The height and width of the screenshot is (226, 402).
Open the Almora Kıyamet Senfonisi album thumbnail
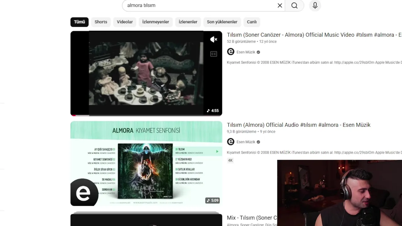146,164
